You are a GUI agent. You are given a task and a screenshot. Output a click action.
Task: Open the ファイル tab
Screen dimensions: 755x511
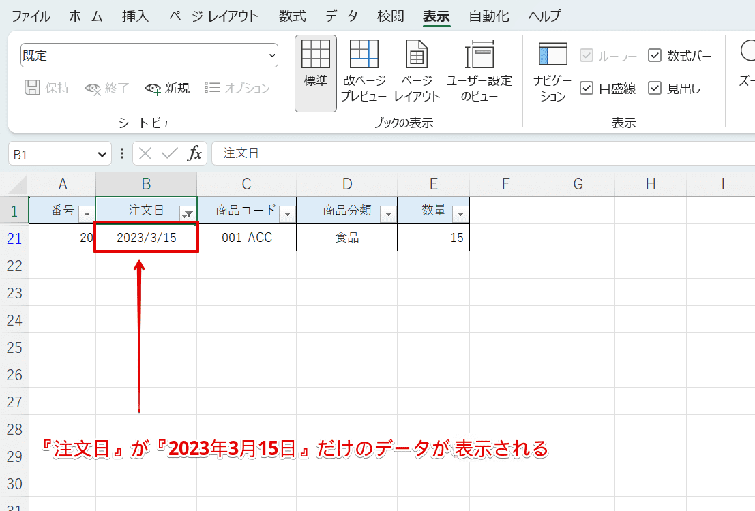pyautogui.click(x=31, y=16)
